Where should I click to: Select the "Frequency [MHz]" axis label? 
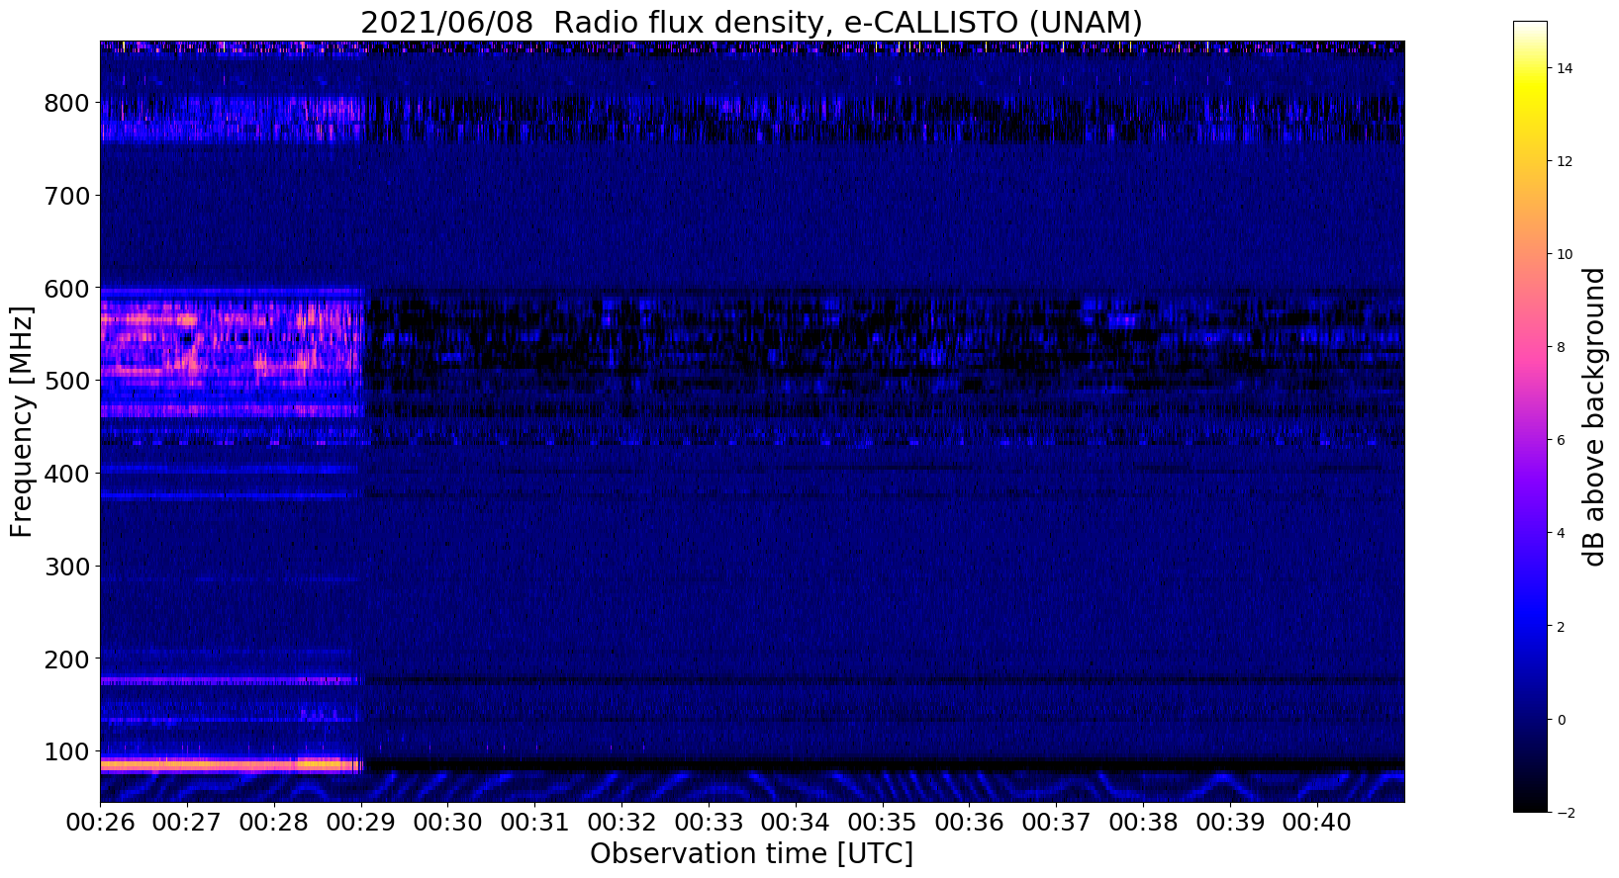pos(22,422)
